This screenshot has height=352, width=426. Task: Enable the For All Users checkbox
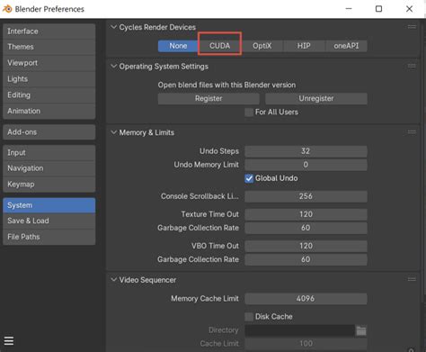(x=249, y=113)
